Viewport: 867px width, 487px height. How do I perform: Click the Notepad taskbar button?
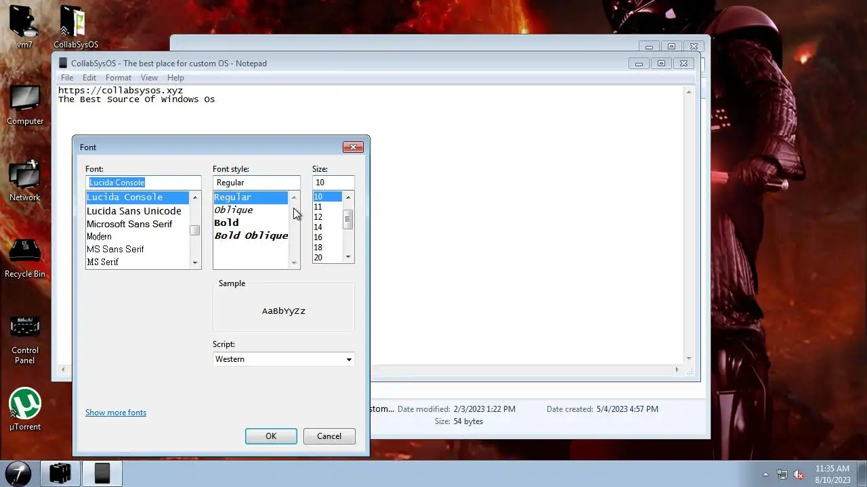[x=102, y=473]
